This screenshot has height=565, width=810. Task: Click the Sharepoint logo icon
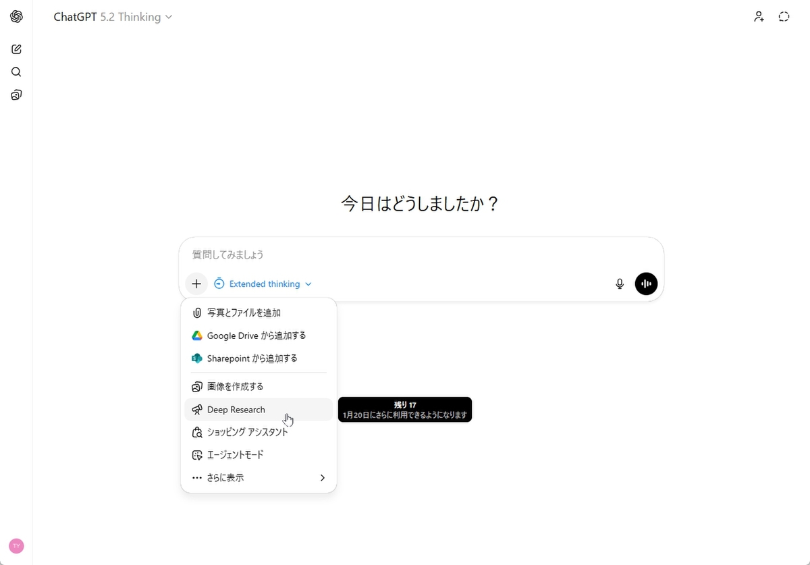[197, 358]
